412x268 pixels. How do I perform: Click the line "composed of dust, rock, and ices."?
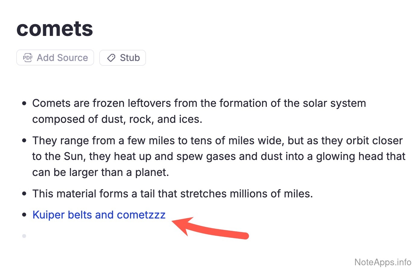click(117, 120)
